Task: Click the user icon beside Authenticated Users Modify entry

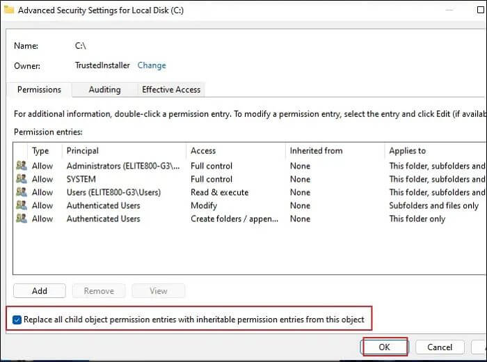Action: pos(21,206)
